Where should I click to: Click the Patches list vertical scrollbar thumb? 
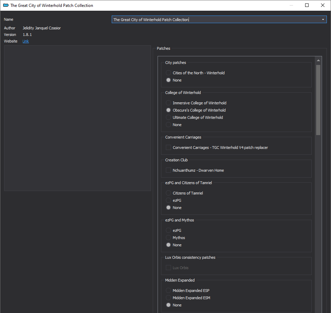(x=318, y=100)
